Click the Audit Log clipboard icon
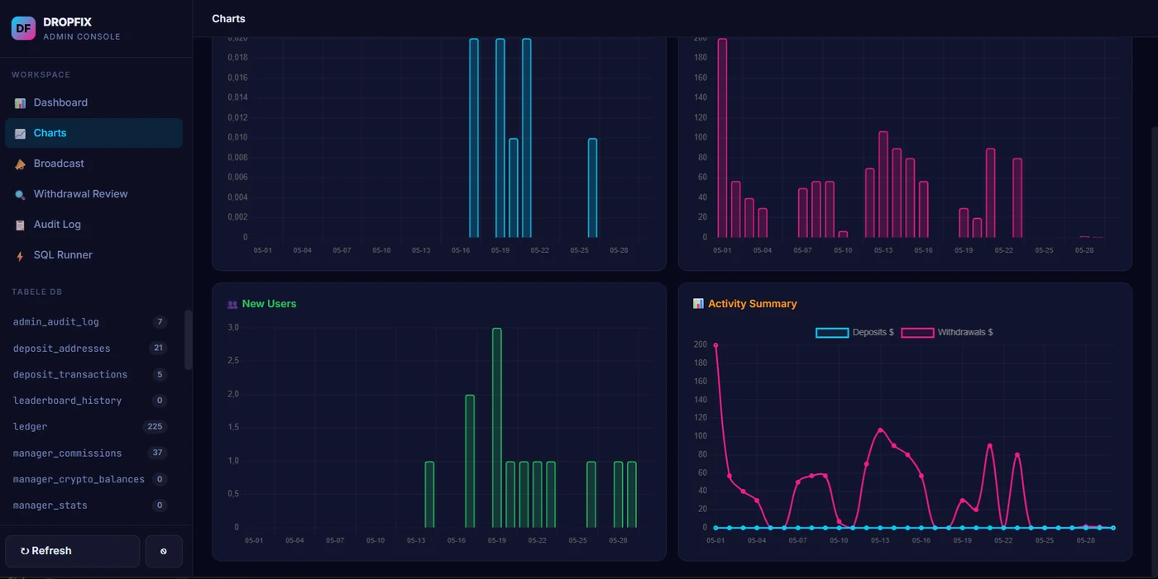This screenshot has height=579, width=1158. 20,225
